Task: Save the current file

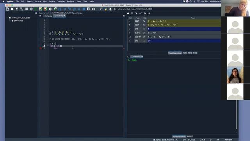Action: pos(17,9)
